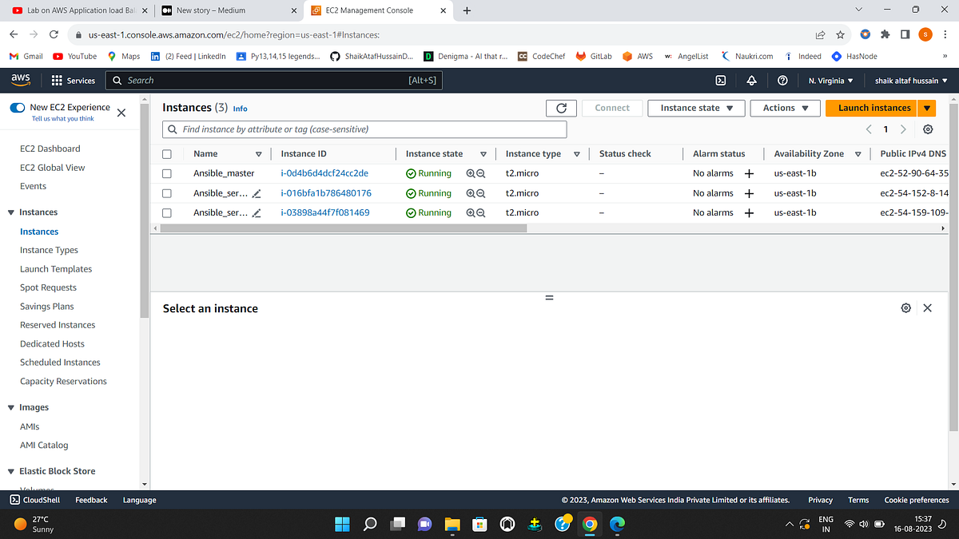
Task: Open the notifications bell
Action: tap(751, 80)
